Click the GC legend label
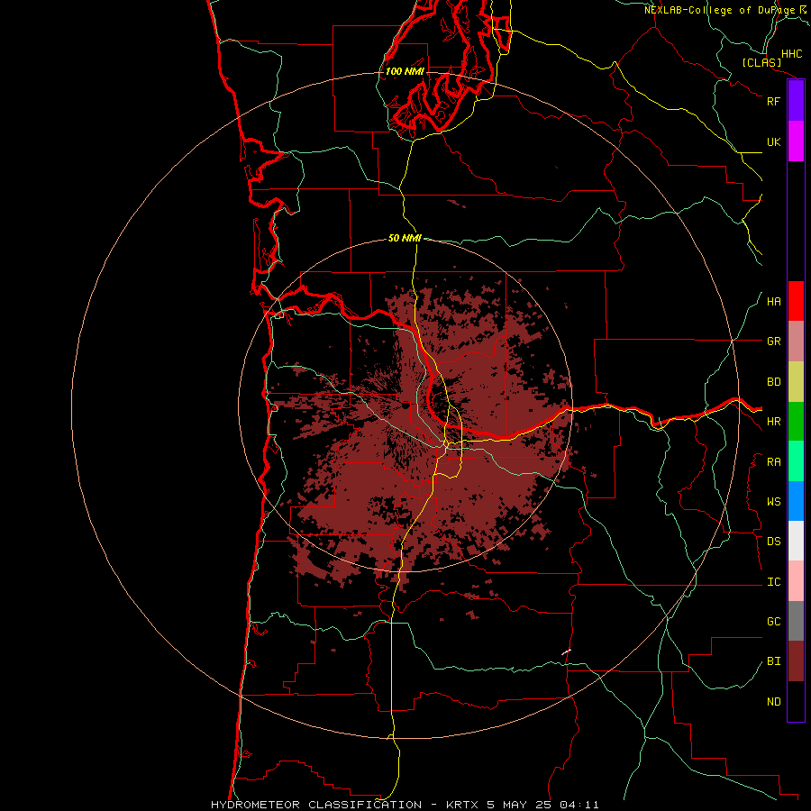Screen dimensions: 811x811 (x=773, y=622)
